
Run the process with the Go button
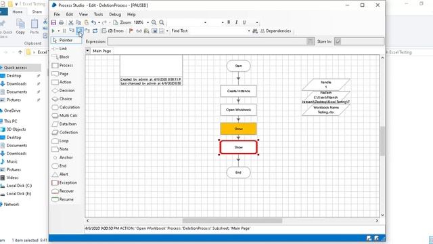[53, 31]
